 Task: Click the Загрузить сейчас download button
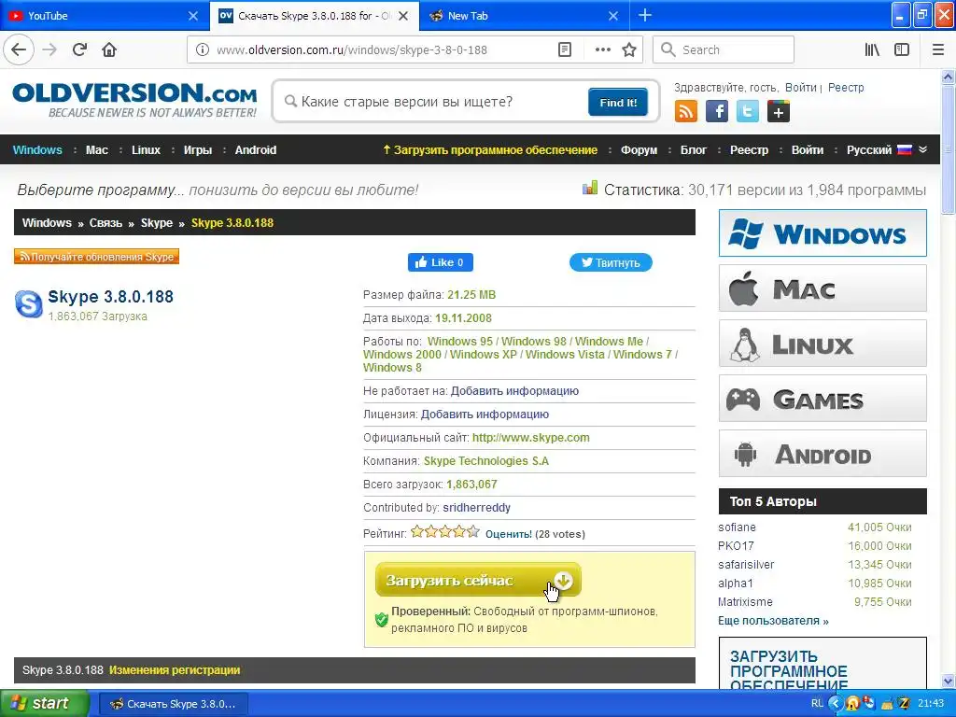point(478,580)
